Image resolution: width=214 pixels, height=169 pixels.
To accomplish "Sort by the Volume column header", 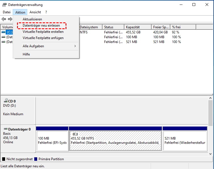I will tap(7, 27).
